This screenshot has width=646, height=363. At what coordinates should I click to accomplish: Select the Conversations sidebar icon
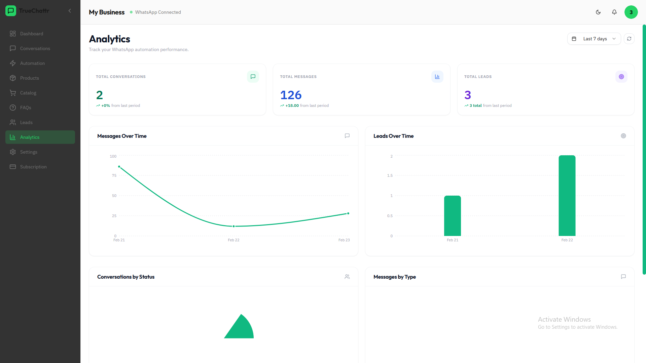coord(13,48)
